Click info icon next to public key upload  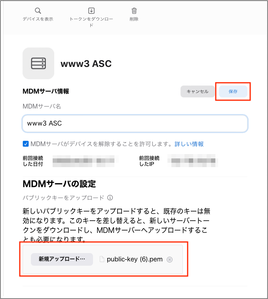[x=110, y=198]
